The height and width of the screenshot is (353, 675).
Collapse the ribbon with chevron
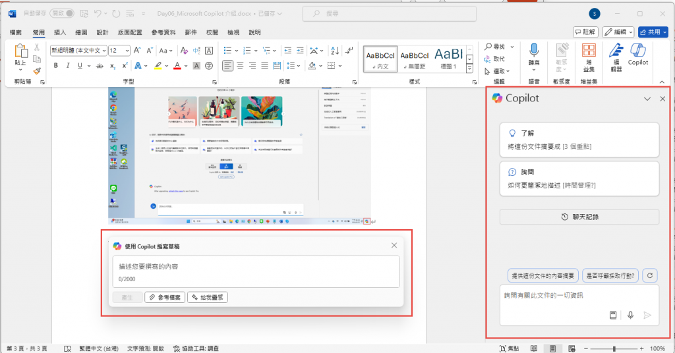click(x=662, y=82)
